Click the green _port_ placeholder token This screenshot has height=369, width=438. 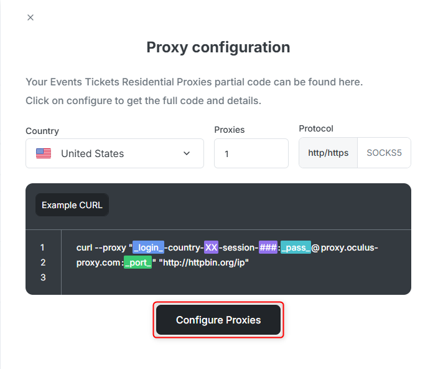coord(137,262)
